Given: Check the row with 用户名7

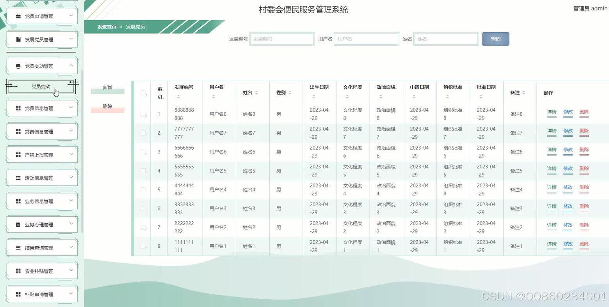Looking at the screenshot, I should 143,133.
